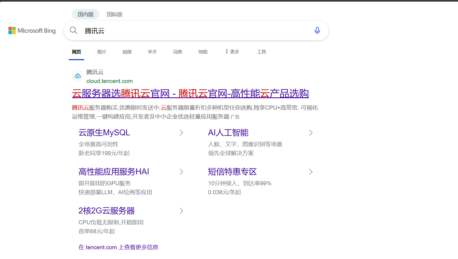Open the 视频 tab

(127, 52)
